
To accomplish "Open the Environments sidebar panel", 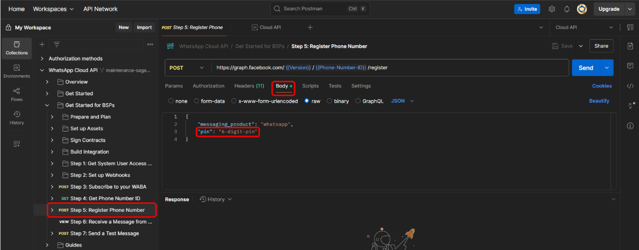I will tap(17, 71).
